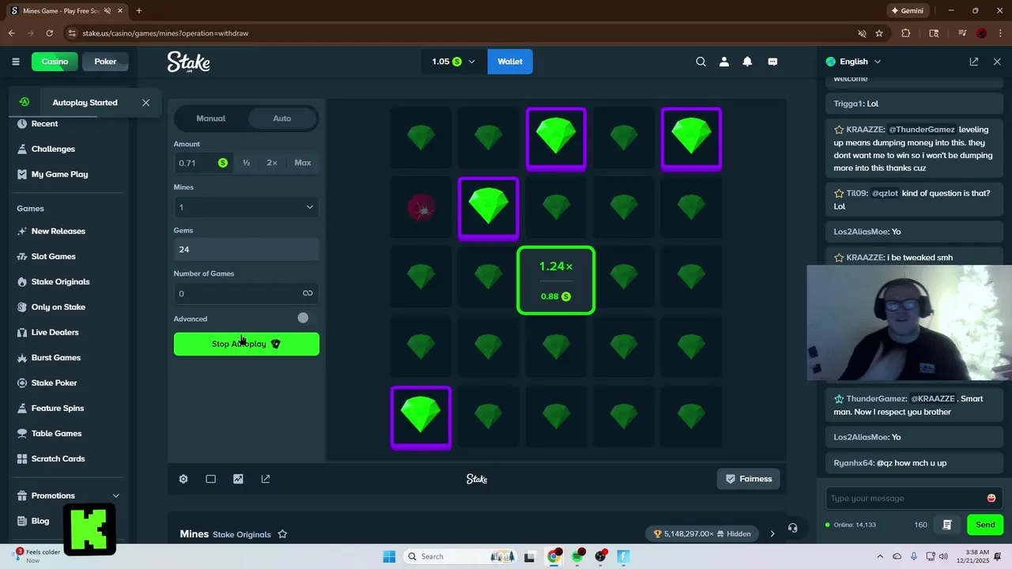Show hidden system tray icons
Screen dimensions: 1012x569
click(x=880, y=556)
